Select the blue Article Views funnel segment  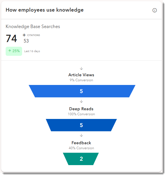pyautogui.click(x=83, y=92)
